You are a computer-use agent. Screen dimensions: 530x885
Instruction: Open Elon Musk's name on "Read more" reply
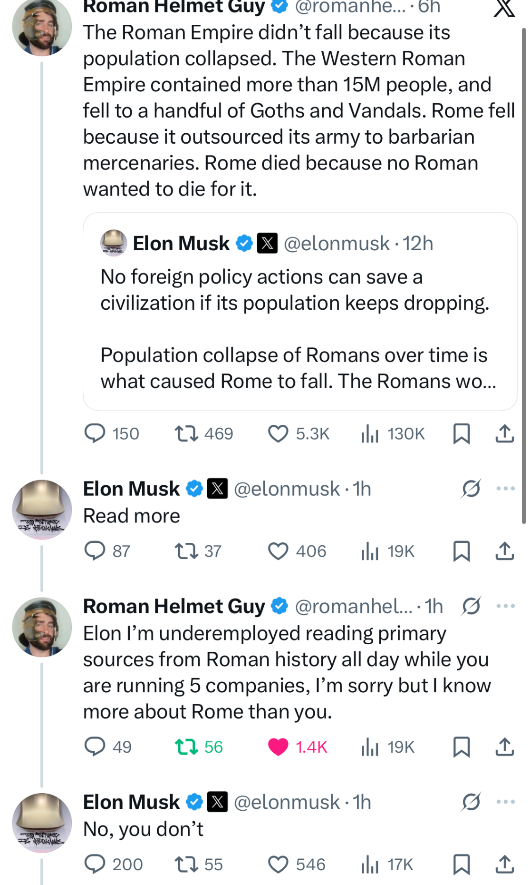point(132,489)
